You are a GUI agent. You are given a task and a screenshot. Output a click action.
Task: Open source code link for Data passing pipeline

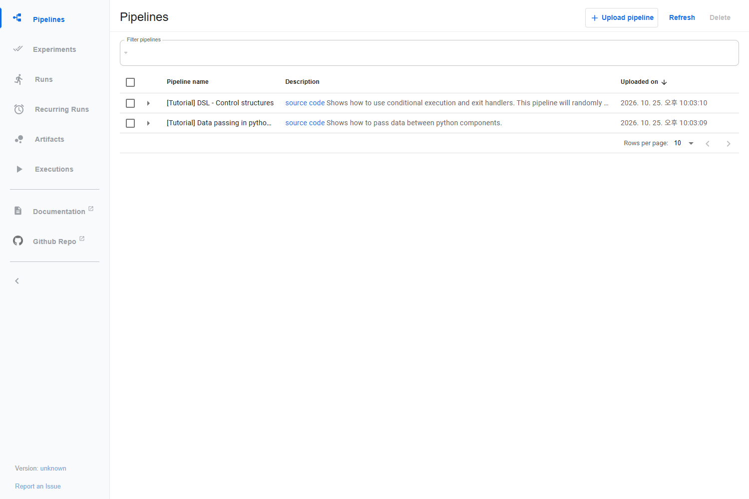click(x=305, y=123)
